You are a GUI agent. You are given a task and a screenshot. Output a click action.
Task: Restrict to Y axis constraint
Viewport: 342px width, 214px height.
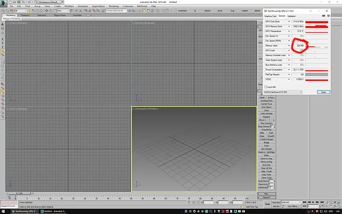[2, 43]
